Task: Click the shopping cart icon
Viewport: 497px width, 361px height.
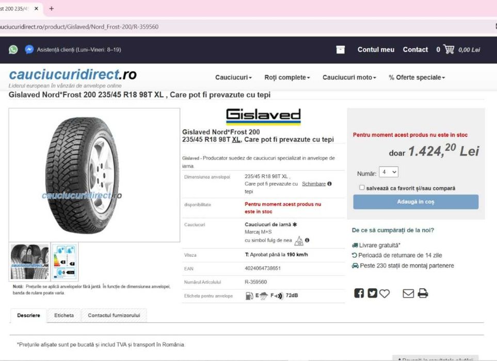Action: pos(449,50)
